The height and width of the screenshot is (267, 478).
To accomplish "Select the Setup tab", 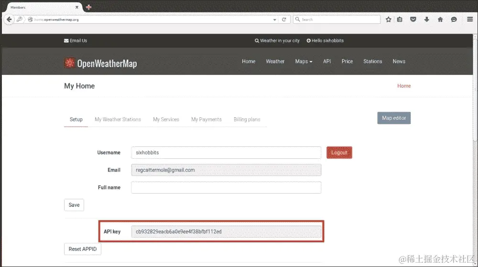I will [x=76, y=120].
